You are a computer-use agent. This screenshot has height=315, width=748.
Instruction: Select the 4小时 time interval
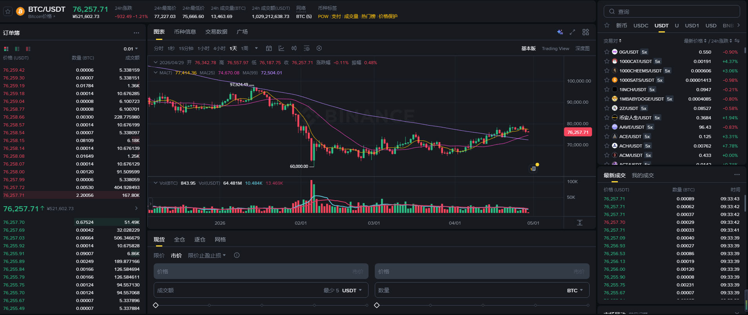pos(220,49)
